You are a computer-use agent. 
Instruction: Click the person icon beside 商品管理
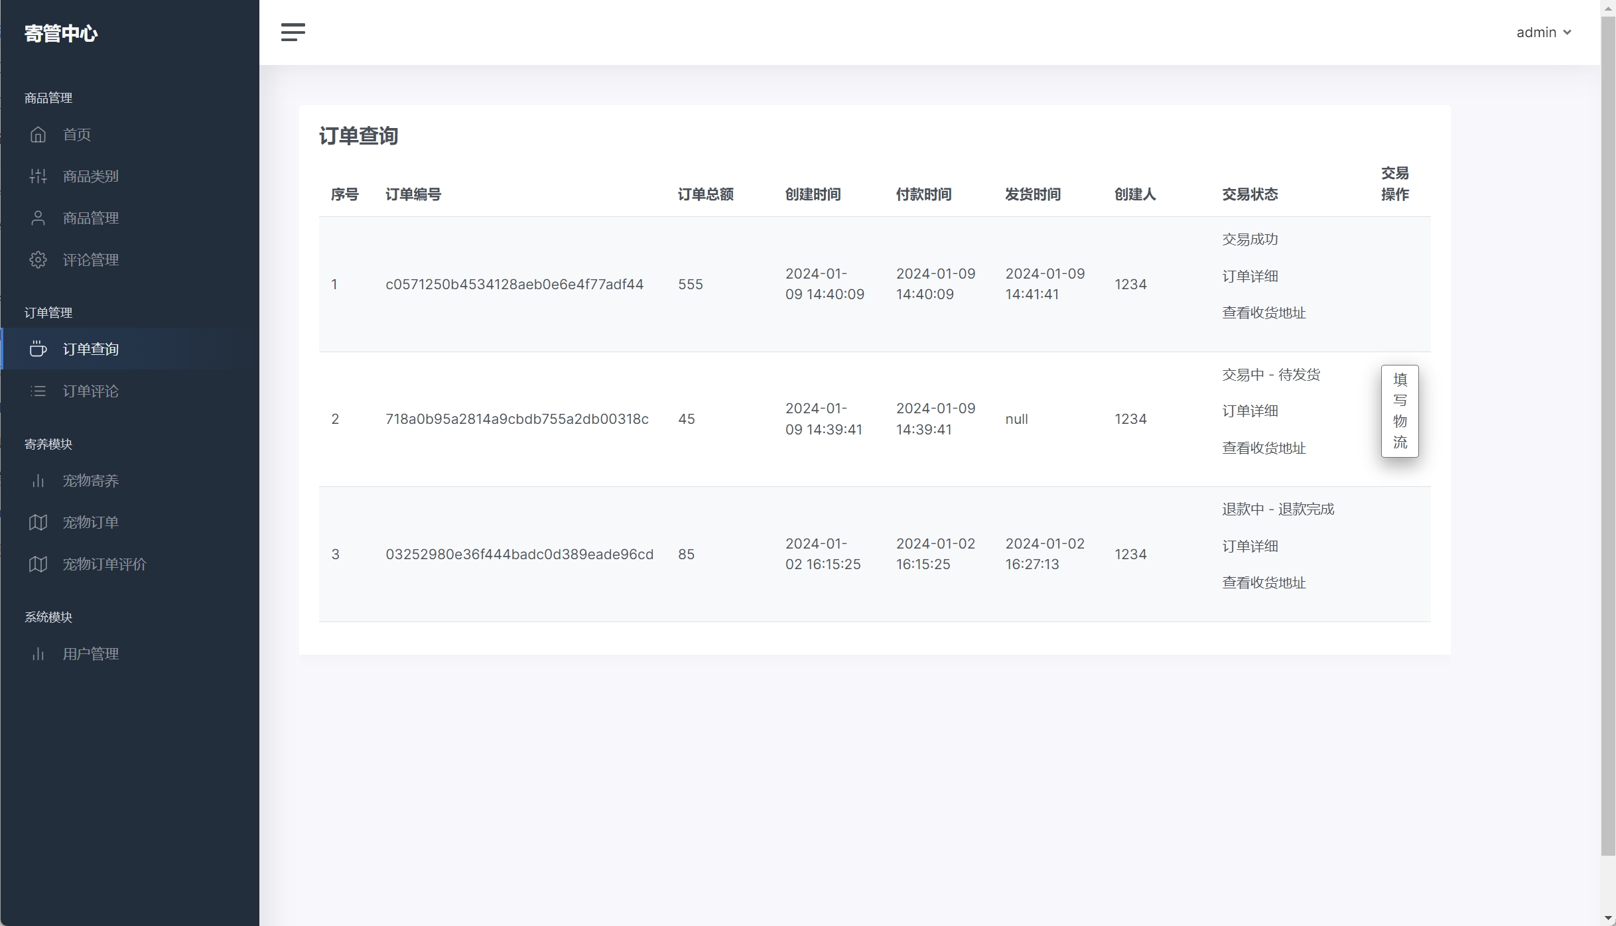point(38,218)
